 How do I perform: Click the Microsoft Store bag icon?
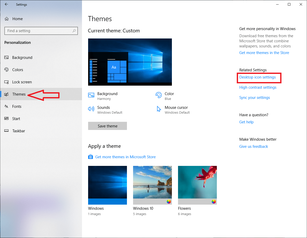point(90,157)
